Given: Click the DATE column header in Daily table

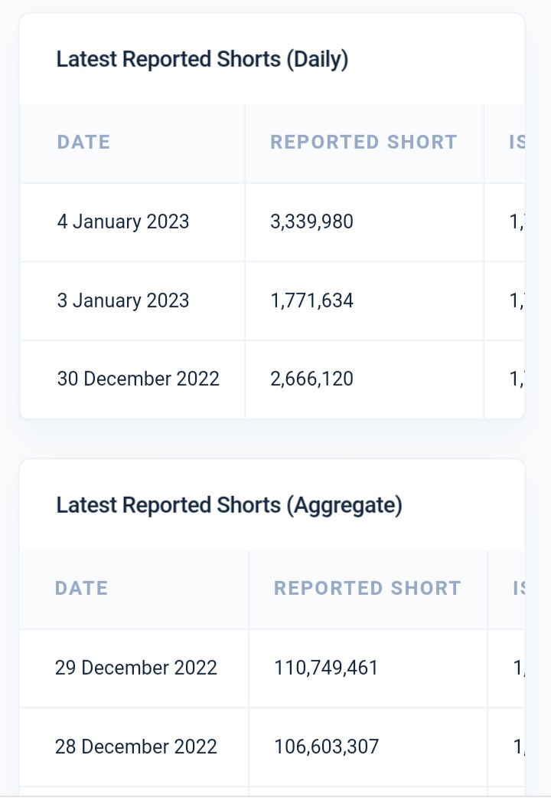Looking at the screenshot, I should click(x=83, y=143).
